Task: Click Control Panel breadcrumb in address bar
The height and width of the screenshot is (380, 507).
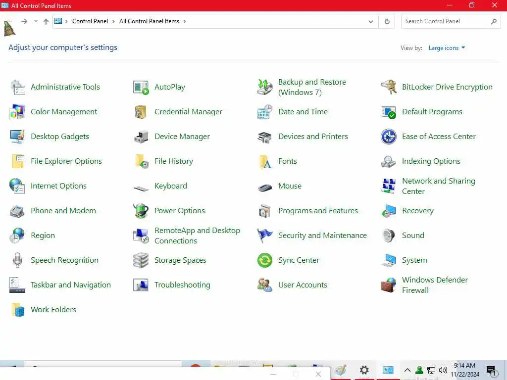Action: coord(90,21)
